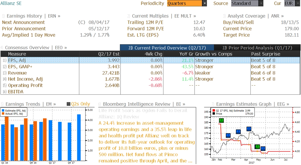The image size is (301, 165).
Task: Click Revenue estimate value 27.421B
Action: (111, 73)
